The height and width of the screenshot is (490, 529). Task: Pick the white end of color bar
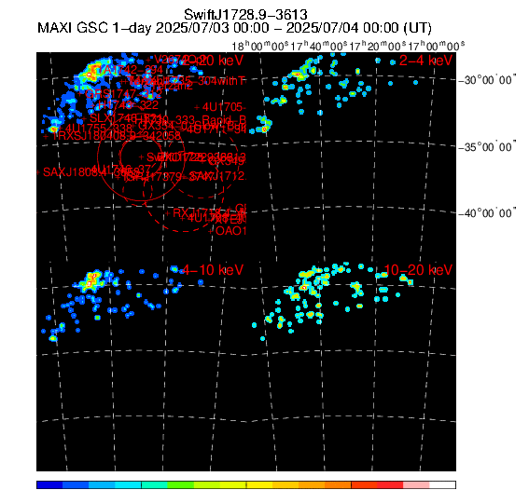pyautogui.click(x=442, y=485)
